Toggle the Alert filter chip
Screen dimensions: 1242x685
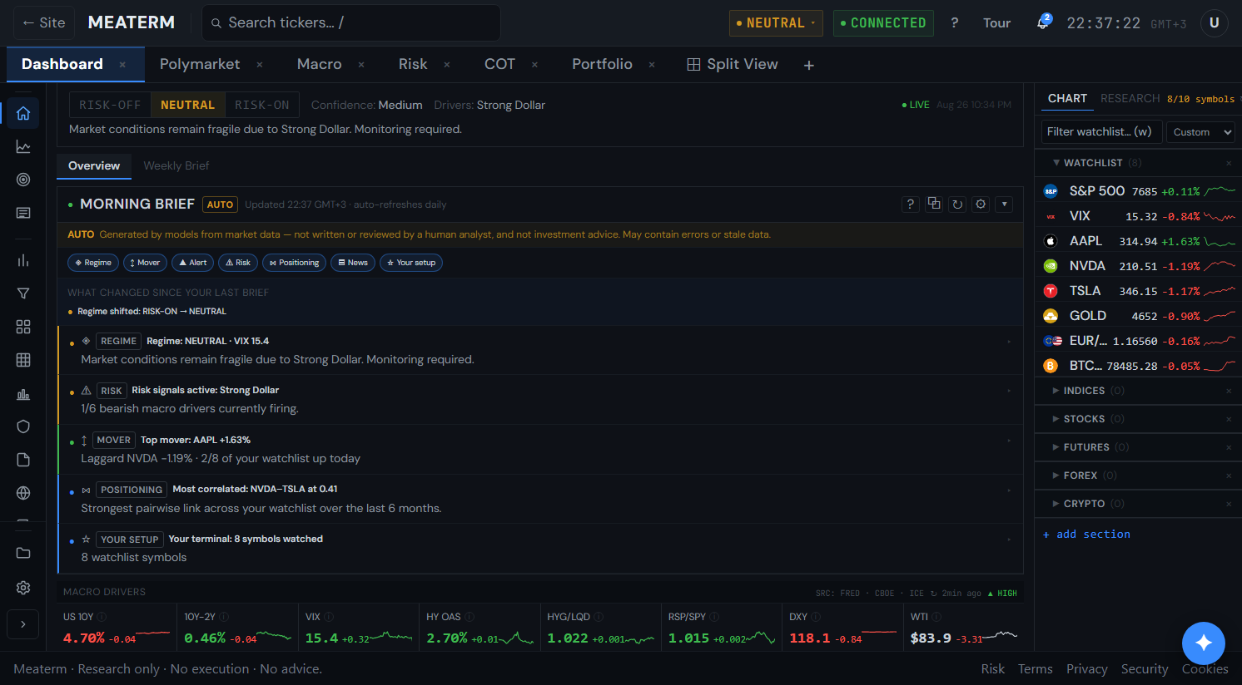pos(192,263)
